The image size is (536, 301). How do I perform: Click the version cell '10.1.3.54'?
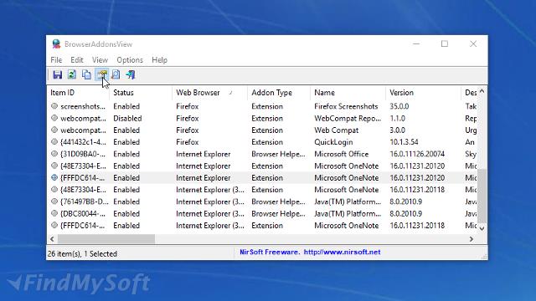click(404, 142)
